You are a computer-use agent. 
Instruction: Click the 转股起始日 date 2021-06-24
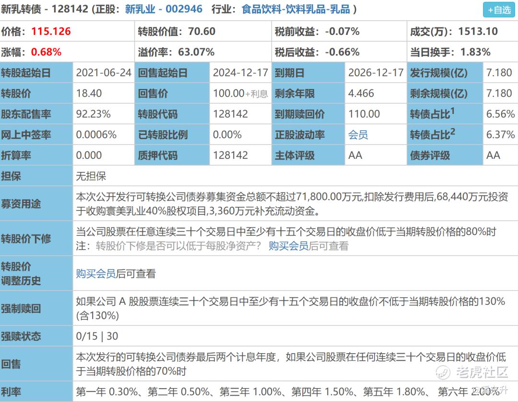point(104,72)
